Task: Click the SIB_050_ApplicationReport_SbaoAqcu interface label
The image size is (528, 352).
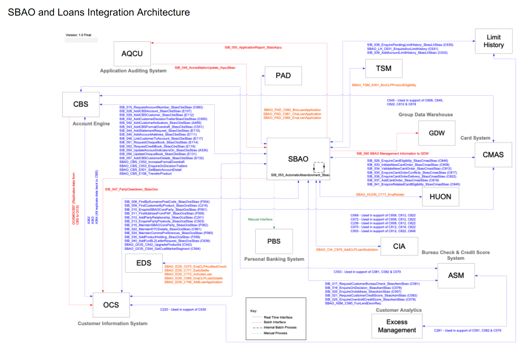Action: [253, 47]
